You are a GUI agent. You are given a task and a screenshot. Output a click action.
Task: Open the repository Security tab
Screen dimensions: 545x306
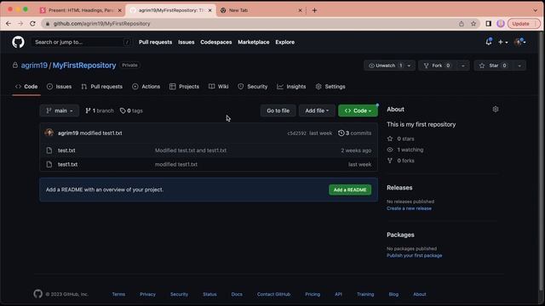[253, 87]
